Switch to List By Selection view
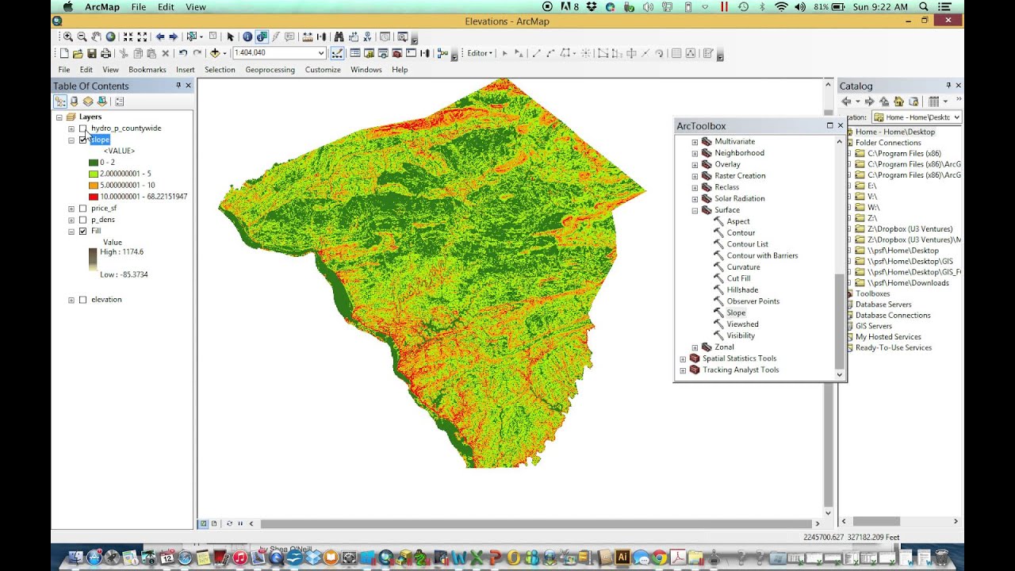 pyautogui.click(x=102, y=102)
